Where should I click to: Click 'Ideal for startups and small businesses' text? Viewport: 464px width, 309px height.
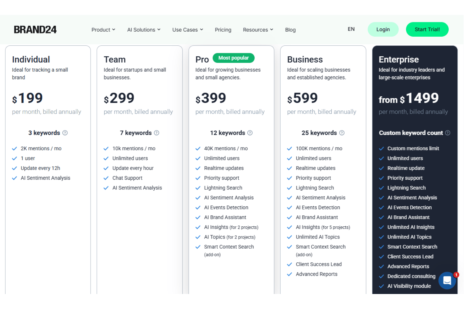coord(135,74)
